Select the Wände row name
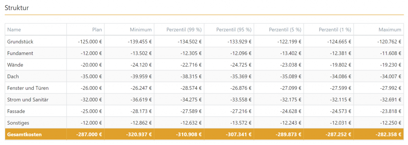 click(x=15, y=65)
